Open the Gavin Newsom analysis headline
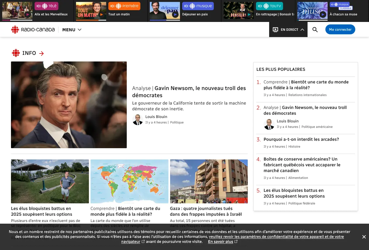Image resolution: width=369 pixels, height=250 pixels. tap(189, 92)
